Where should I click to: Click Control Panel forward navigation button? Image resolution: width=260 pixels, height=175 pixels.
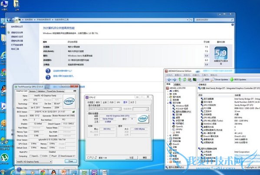[x=13, y=20]
